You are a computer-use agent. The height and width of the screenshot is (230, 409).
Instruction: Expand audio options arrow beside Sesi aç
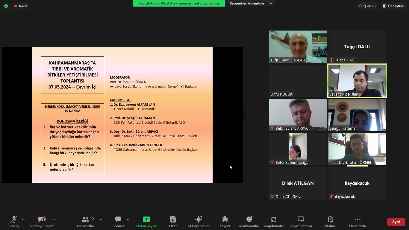click(x=23, y=219)
